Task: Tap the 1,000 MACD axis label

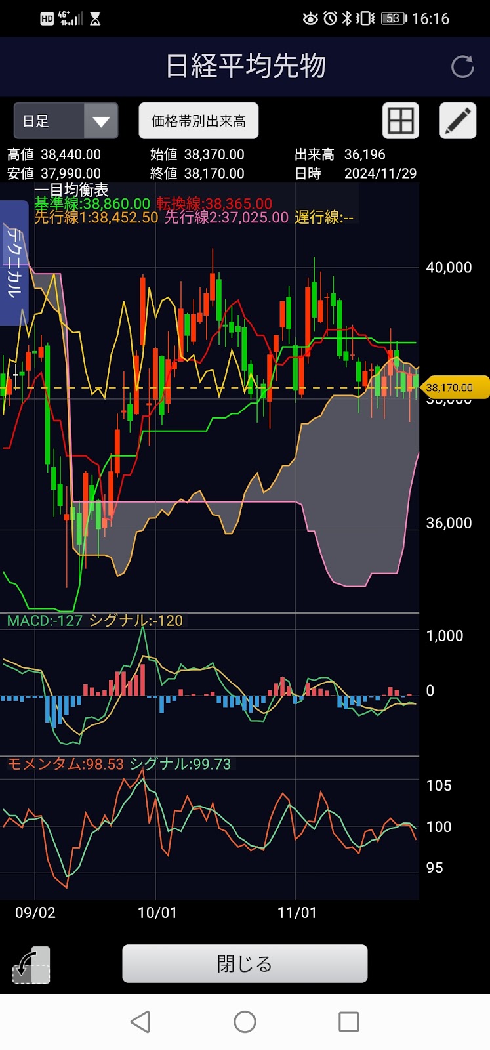Action: [445, 635]
